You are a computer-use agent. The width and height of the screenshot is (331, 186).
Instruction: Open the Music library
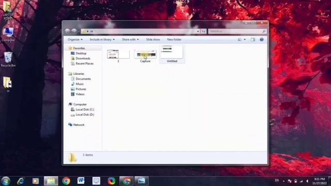80,84
